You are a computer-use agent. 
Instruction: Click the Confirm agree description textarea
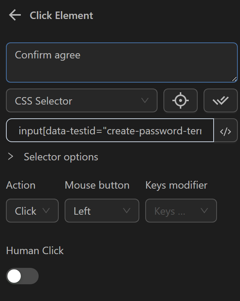click(121, 61)
